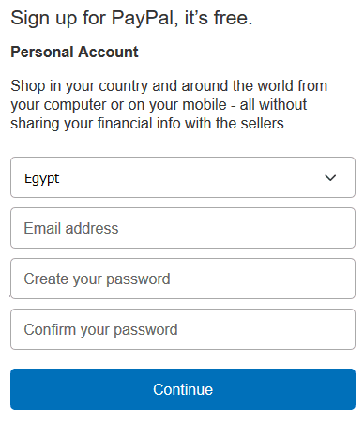Click the 'Egypt' label in country box
Viewport: 364px width, 423px height.
(x=42, y=179)
